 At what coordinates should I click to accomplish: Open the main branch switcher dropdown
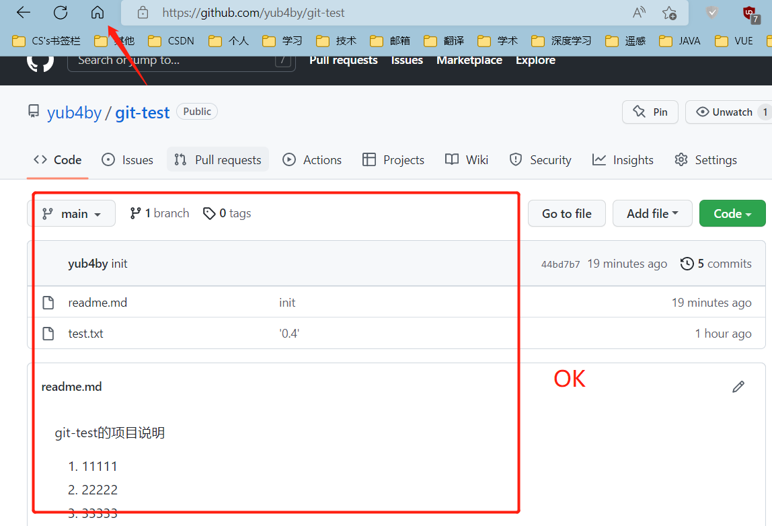(x=71, y=213)
